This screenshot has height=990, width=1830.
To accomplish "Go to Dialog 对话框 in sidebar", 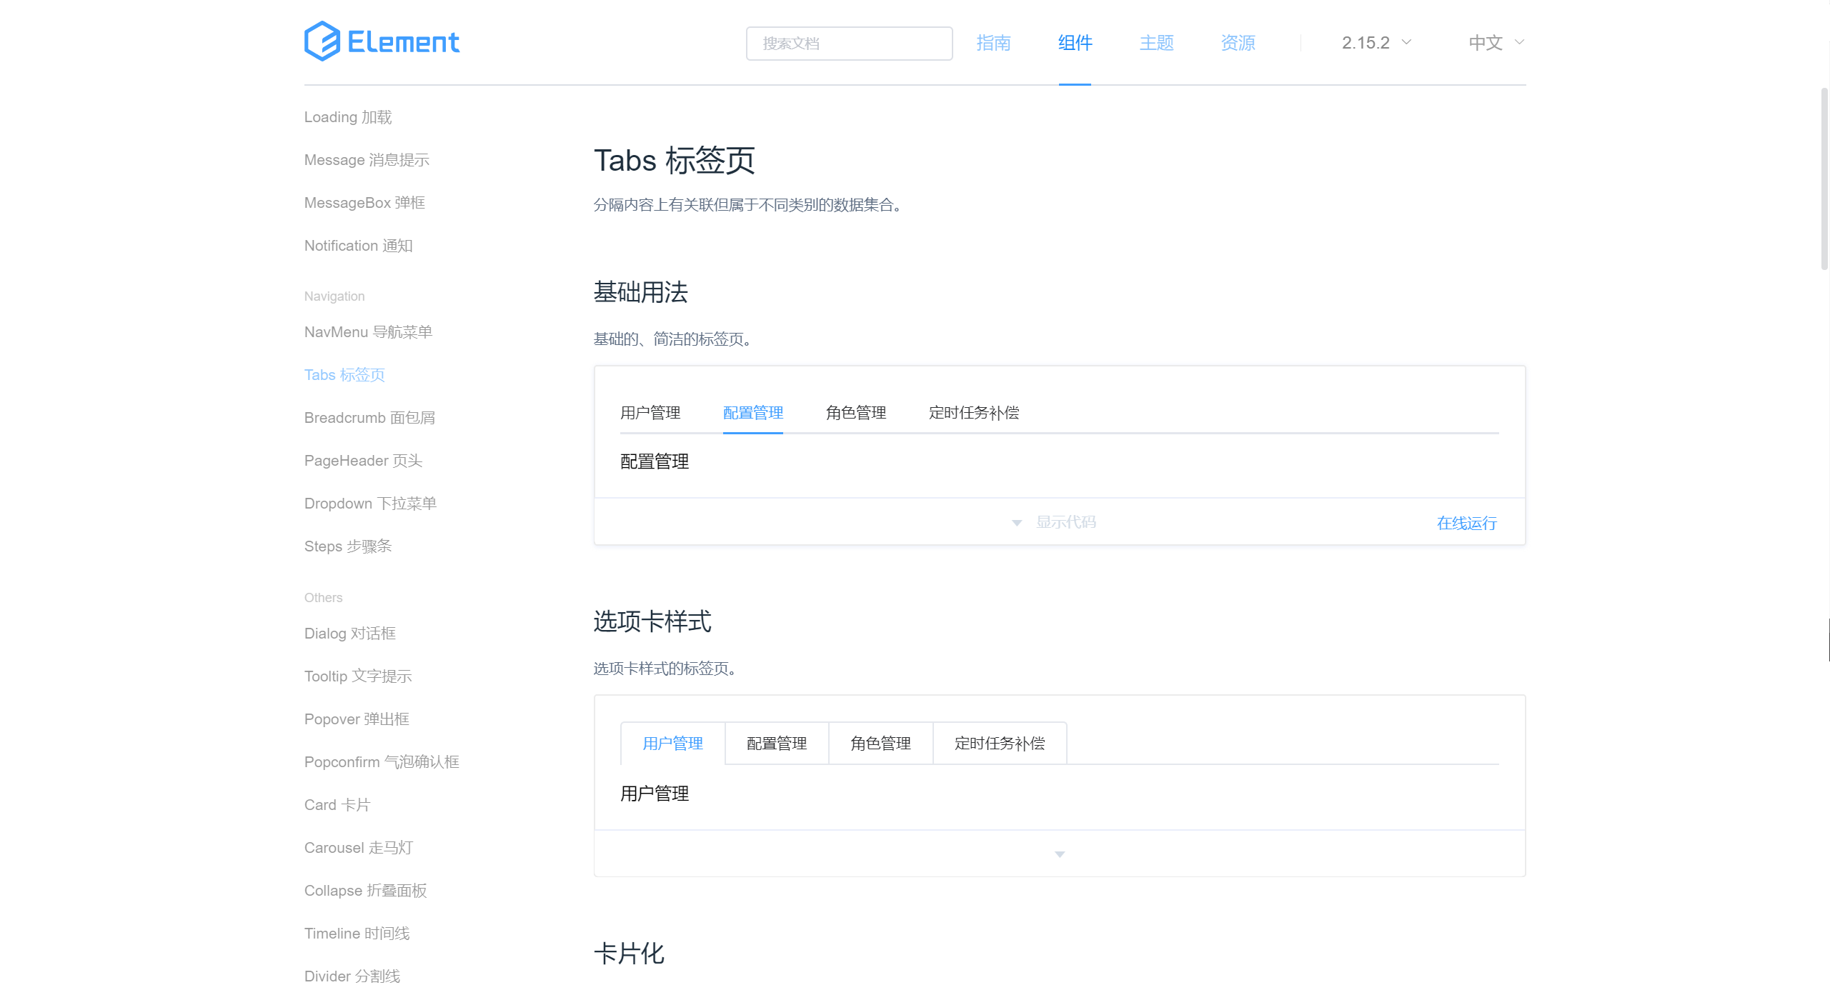I will 349,634.
